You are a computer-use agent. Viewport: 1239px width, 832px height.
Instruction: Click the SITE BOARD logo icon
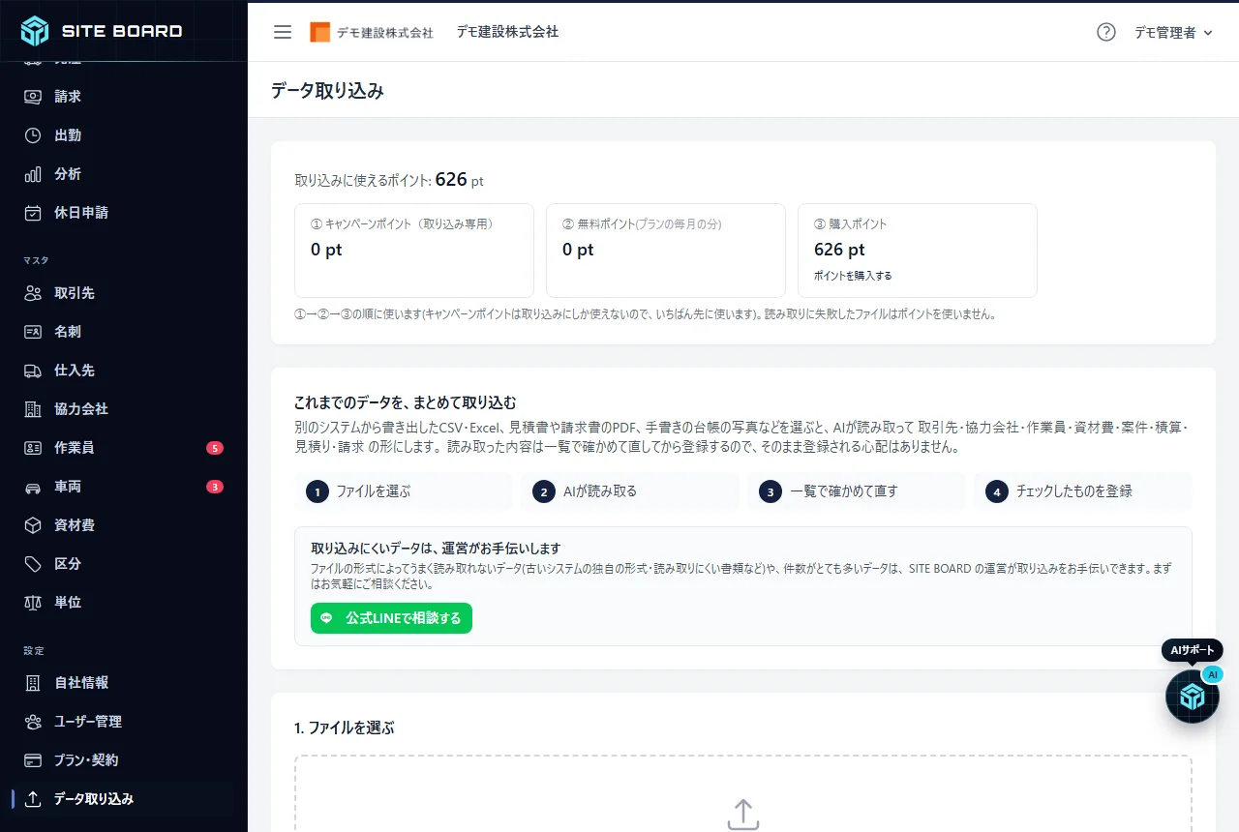pos(35,31)
